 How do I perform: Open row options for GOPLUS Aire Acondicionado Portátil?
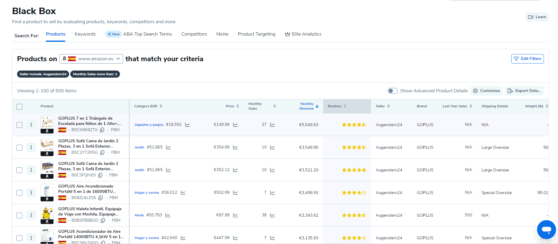coord(31,193)
